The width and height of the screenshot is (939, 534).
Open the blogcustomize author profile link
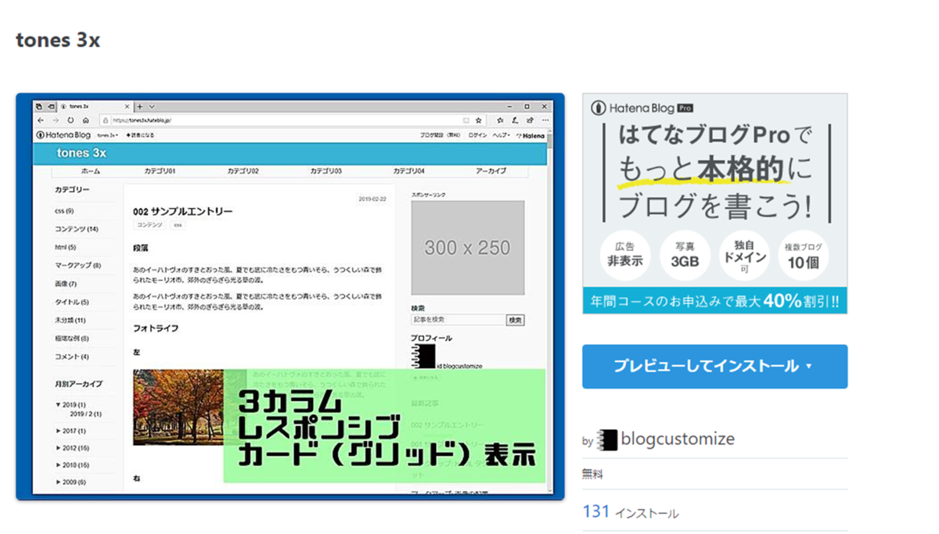point(678,439)
